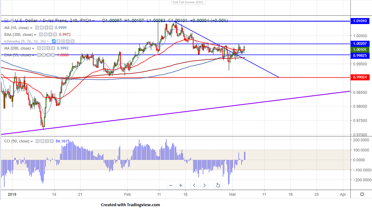Open chart settings gear at bottom right
Image resolution: width=372 pixels, height=209 pixels.
point(362,194)
